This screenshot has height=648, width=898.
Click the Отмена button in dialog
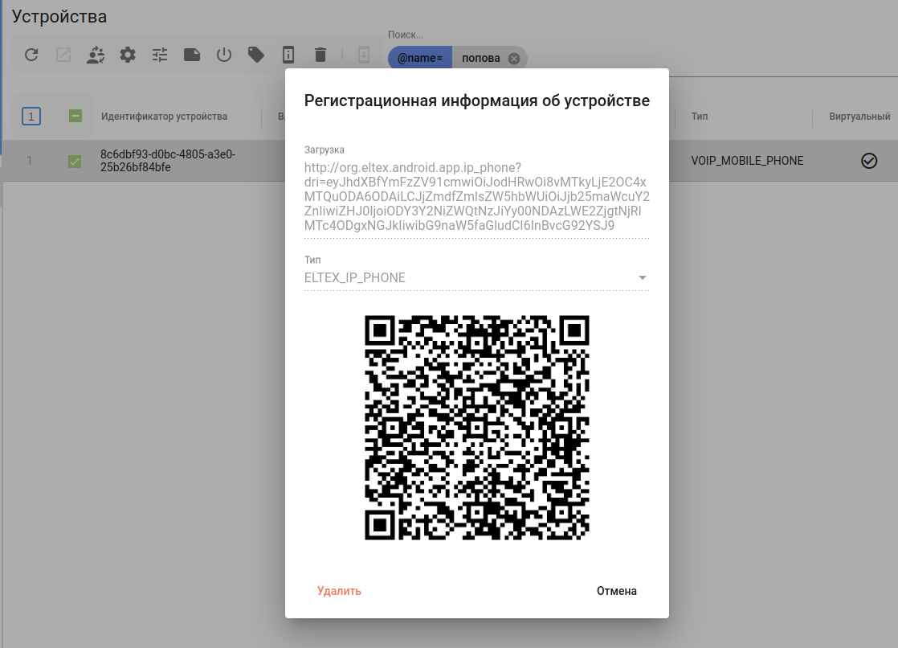tap(616, 591)
